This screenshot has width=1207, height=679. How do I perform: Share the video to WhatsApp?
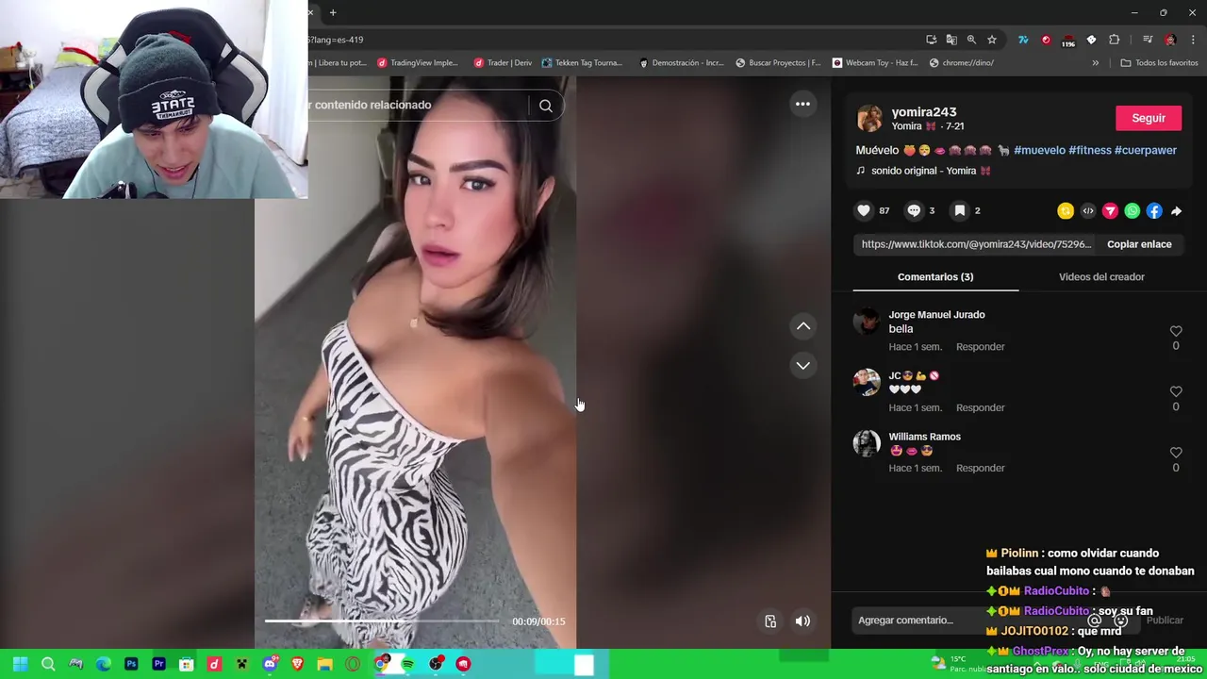point(1133,211)
